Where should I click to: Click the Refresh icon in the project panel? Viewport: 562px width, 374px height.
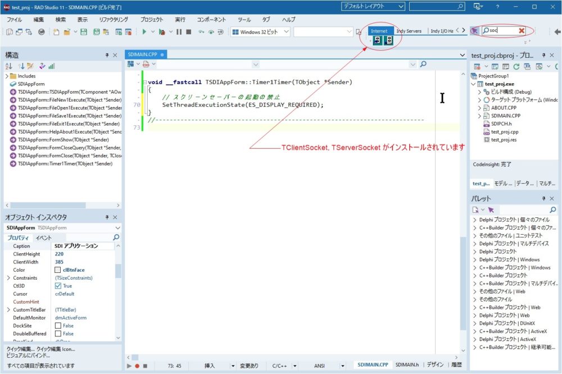516,66
